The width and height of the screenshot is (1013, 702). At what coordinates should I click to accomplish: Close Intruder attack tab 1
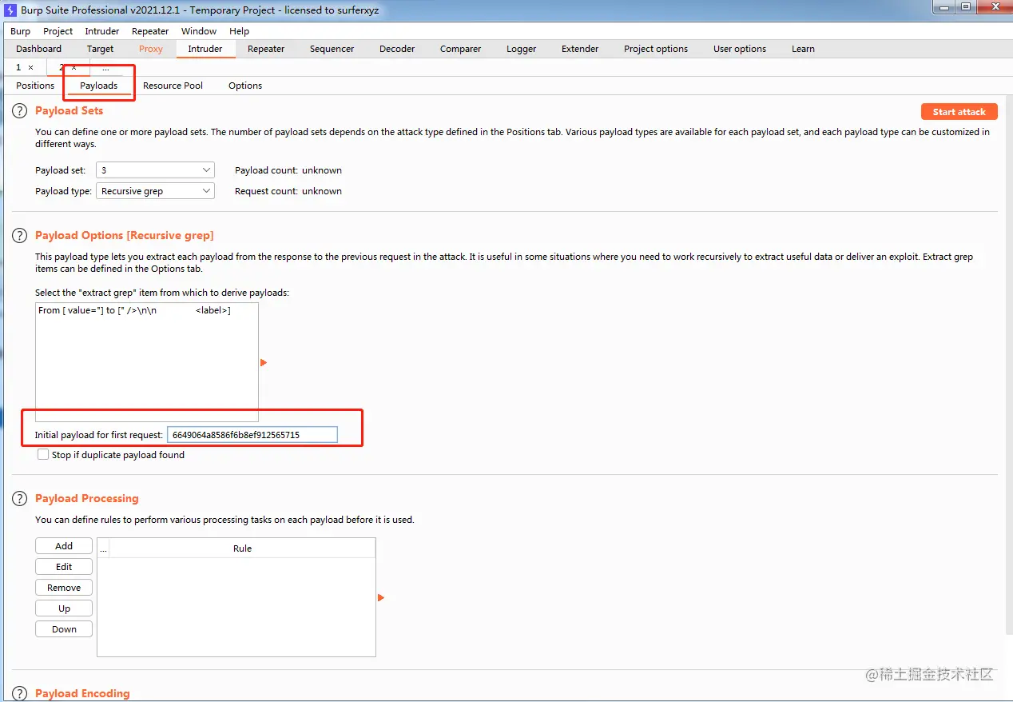tap(30, 68)
